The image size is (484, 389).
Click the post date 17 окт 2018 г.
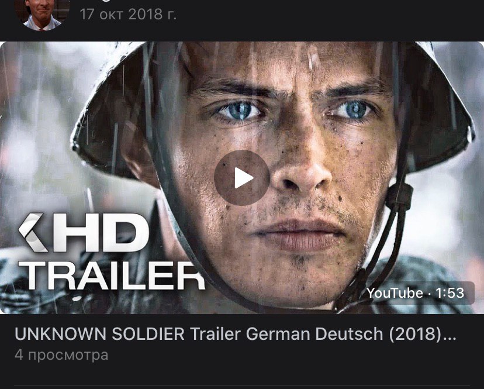click(128, 14)
